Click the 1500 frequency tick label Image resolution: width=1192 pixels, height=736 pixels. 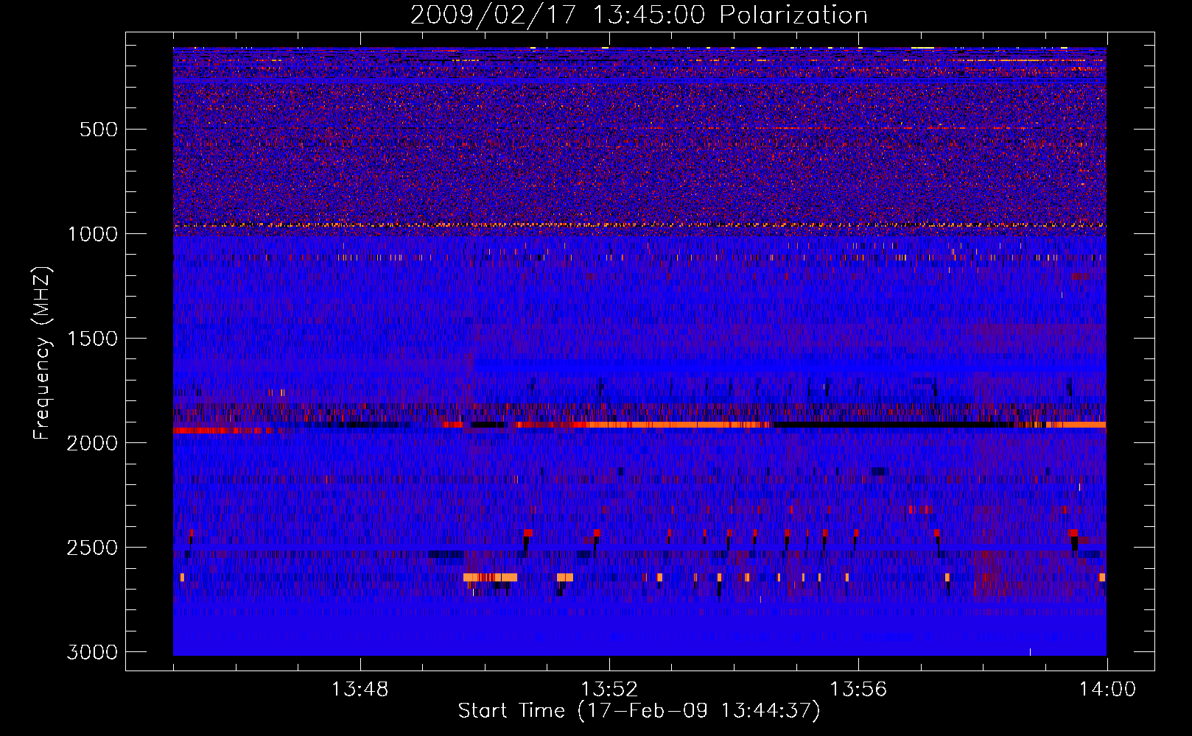[92, 339]
